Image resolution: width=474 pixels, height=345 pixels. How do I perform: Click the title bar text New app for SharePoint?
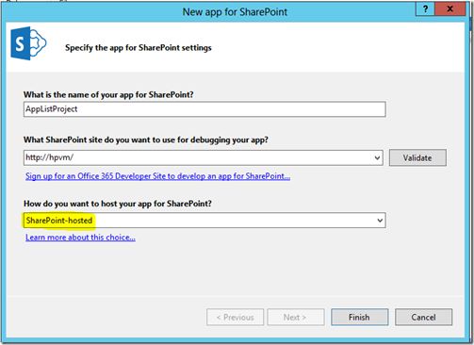[235, 12]
